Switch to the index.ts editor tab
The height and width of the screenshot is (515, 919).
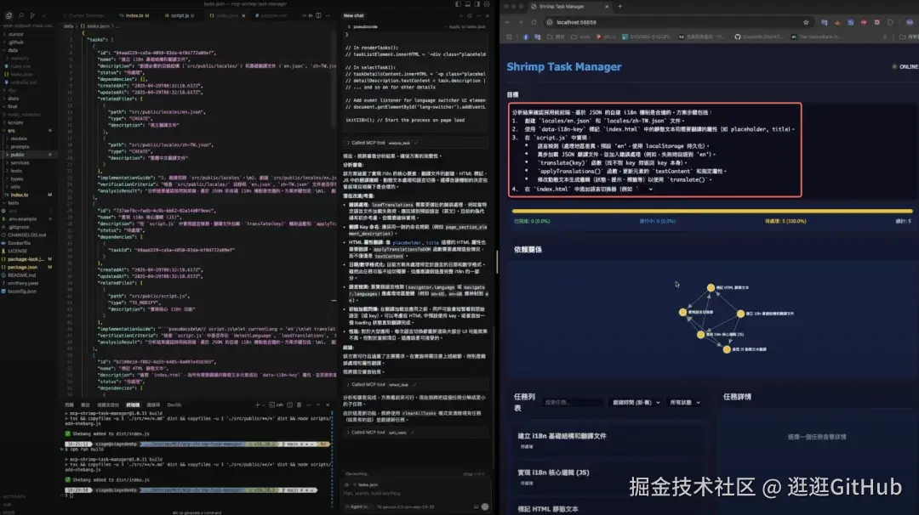pos(134,15)
